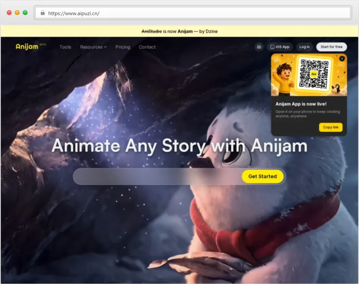Image resolution: width=359 pixels, height=284 pixels.
Task: Expand the Resources dropdown
Action: [93, 47]
